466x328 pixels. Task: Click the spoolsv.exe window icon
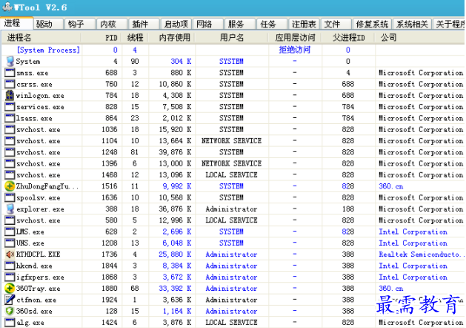click(x=10, y=197)
